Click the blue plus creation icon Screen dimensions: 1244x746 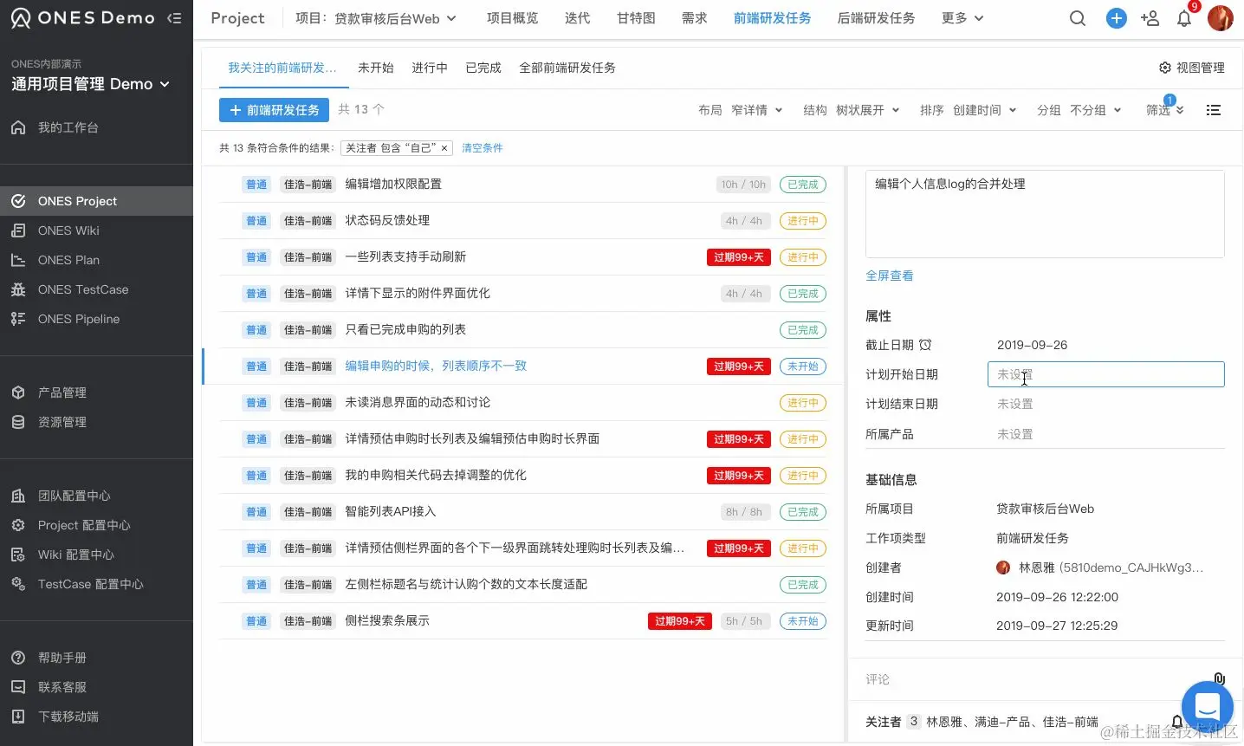(1116, 17)
